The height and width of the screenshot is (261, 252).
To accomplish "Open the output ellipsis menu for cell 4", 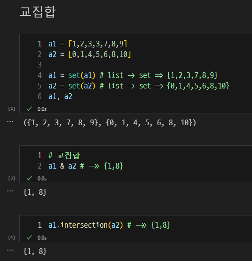I will (x=10, y=250).
